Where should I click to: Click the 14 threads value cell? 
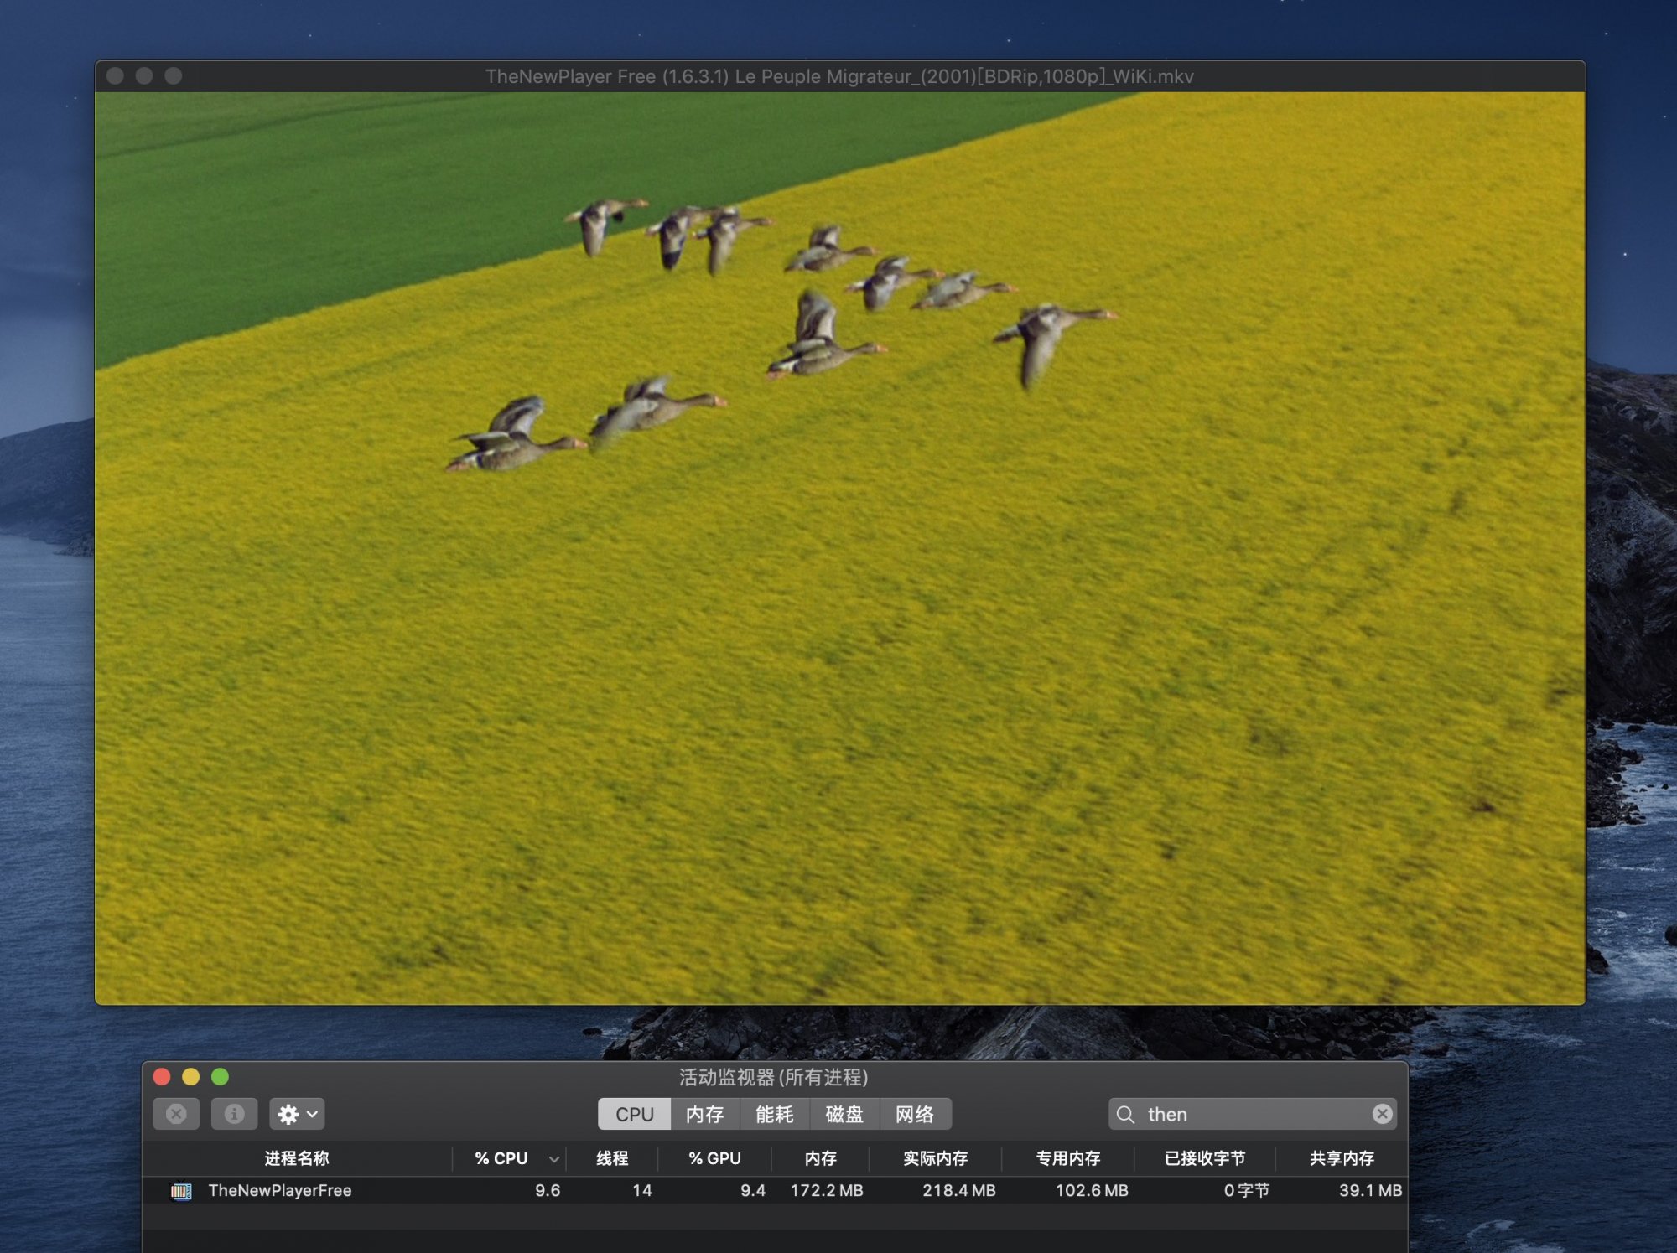(642, 1190)
